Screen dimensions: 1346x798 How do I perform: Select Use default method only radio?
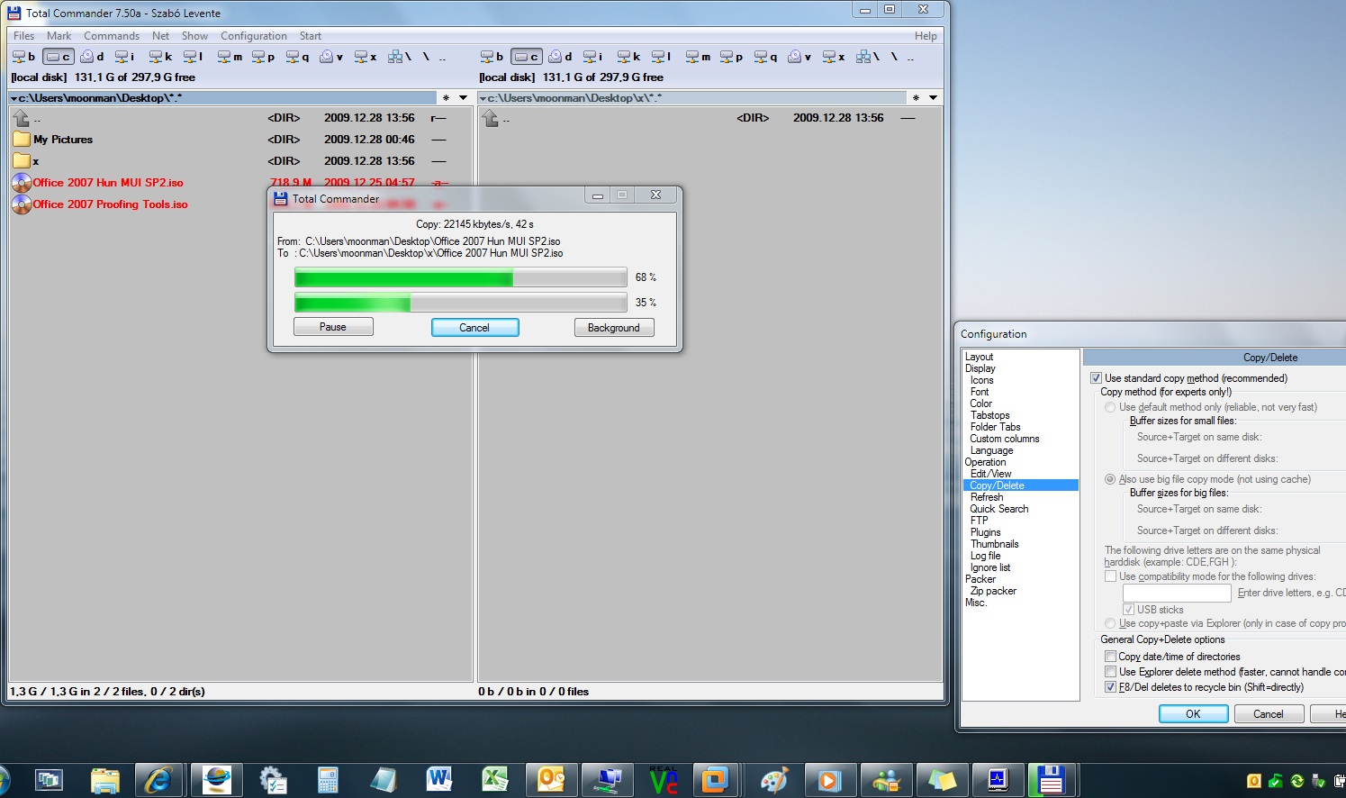coord(1110,407)
